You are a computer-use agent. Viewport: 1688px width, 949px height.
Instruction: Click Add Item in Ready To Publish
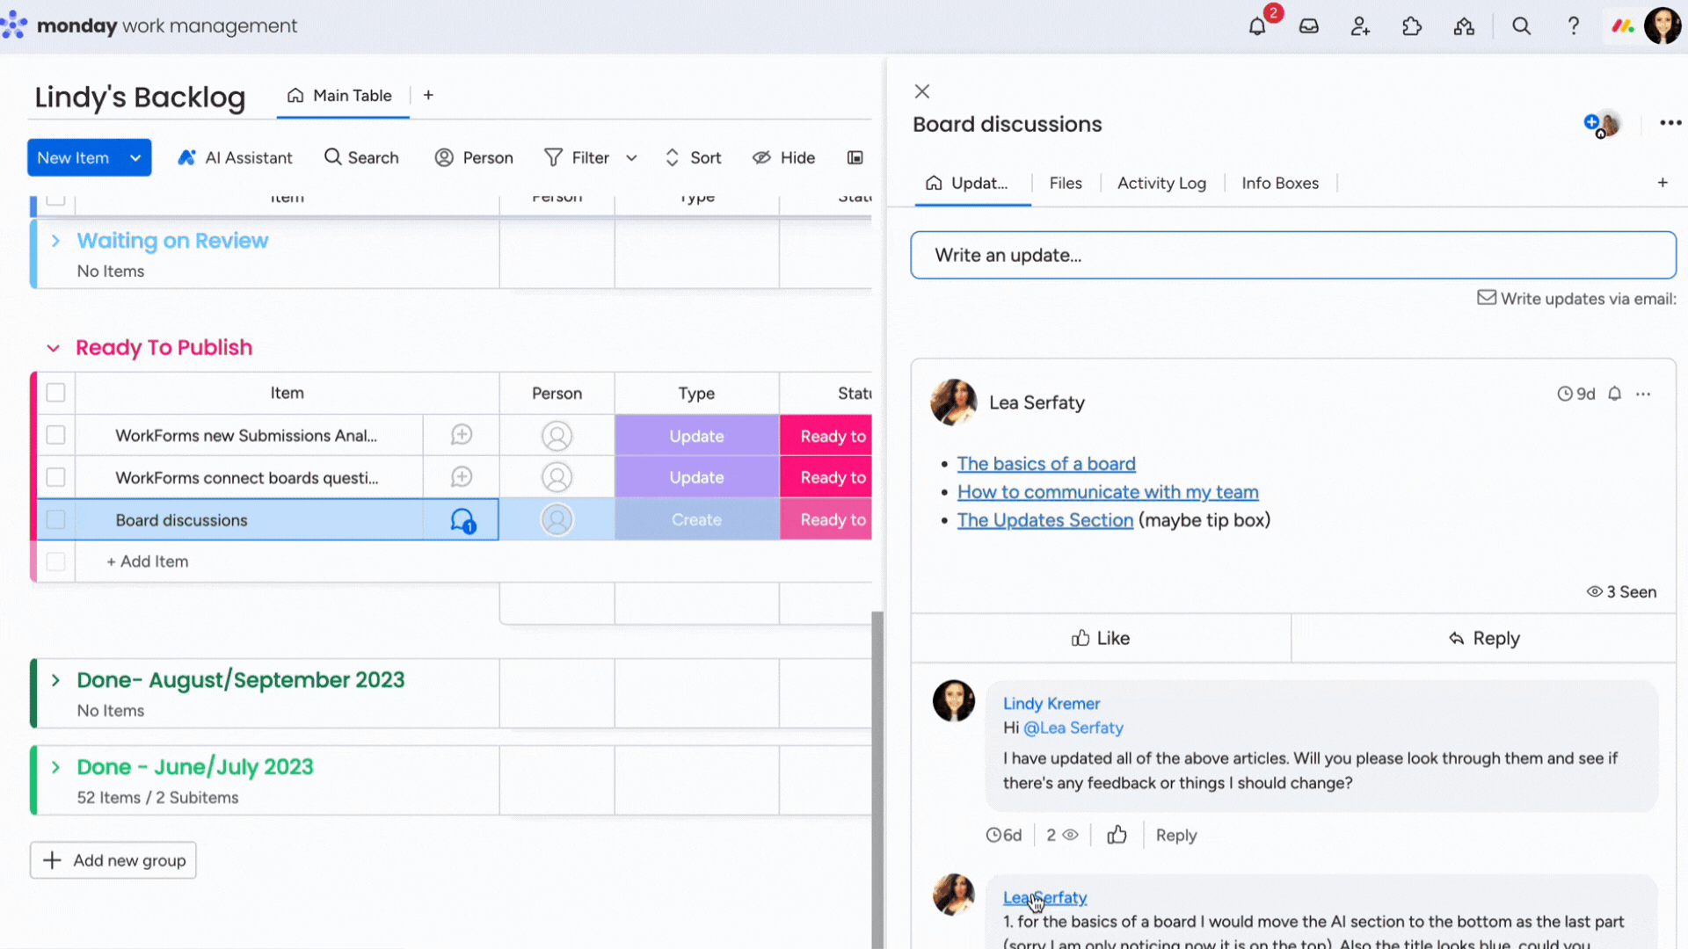coord(148,561)
